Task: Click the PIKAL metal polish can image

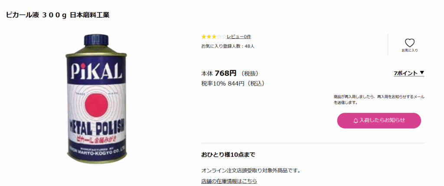Action: (96, 99)
